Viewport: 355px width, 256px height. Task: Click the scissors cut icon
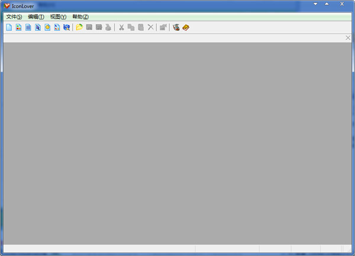(x=121, y=27)
